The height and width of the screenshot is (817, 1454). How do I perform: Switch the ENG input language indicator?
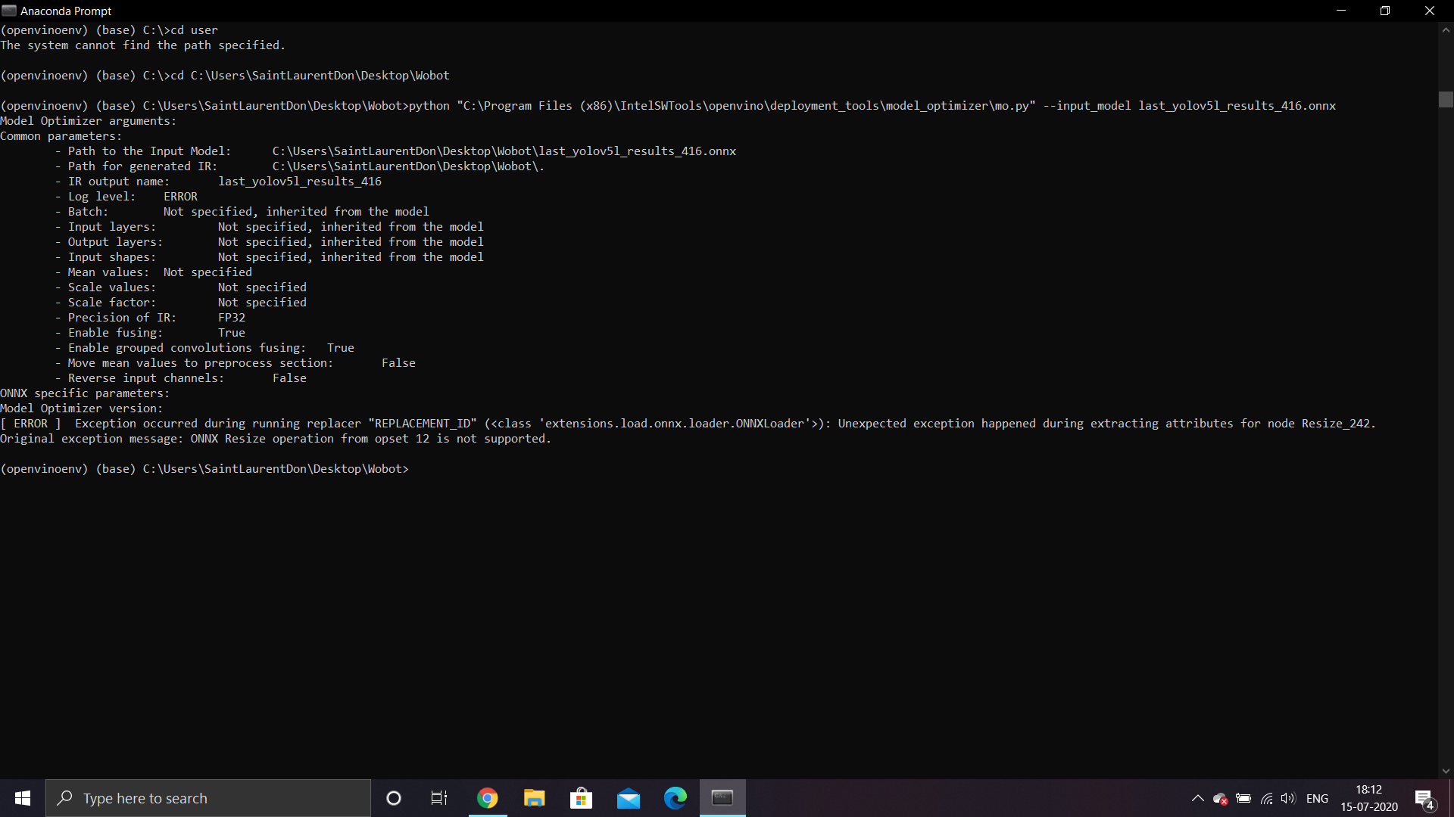click(x=1317, y=798)
